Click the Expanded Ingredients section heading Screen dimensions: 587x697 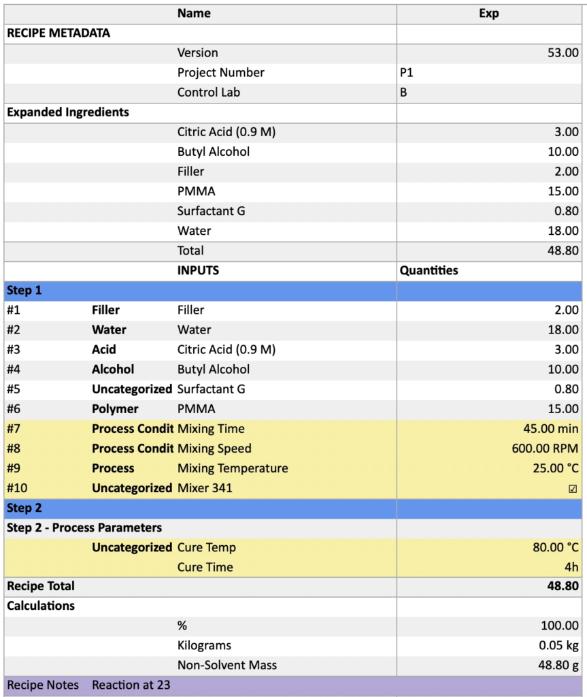click(x=68, y=112)
